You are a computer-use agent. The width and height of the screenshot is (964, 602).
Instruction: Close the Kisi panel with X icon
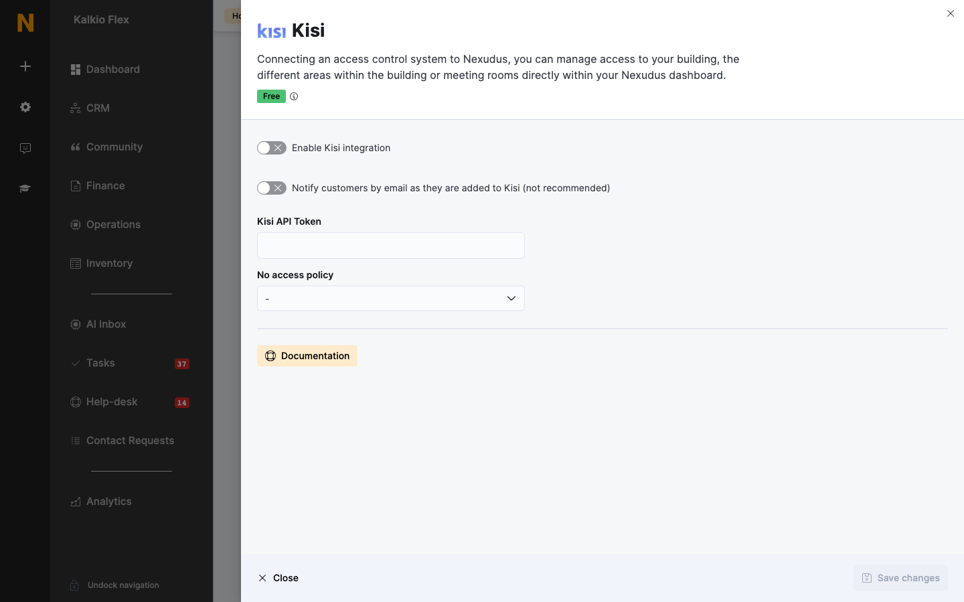tap(951, 13)
